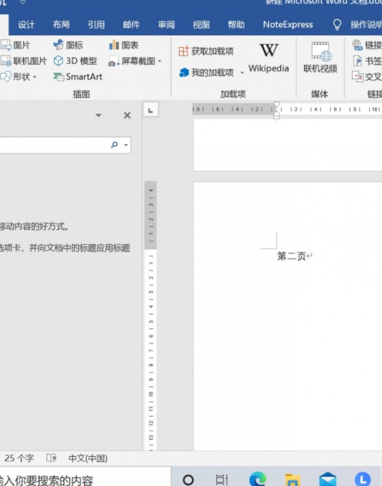Click the tab stop selector on ruler

[151, 110]
